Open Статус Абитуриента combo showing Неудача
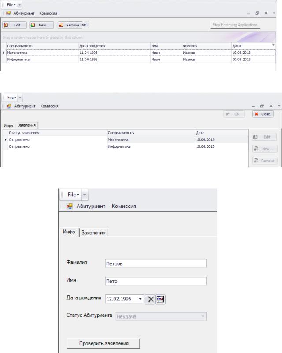282x353 pixels. pos(161,316)
